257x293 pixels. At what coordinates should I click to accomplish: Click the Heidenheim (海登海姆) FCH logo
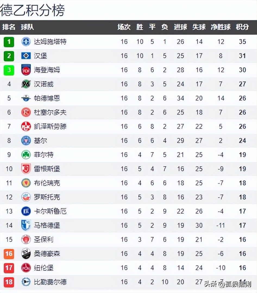(26, 70)
